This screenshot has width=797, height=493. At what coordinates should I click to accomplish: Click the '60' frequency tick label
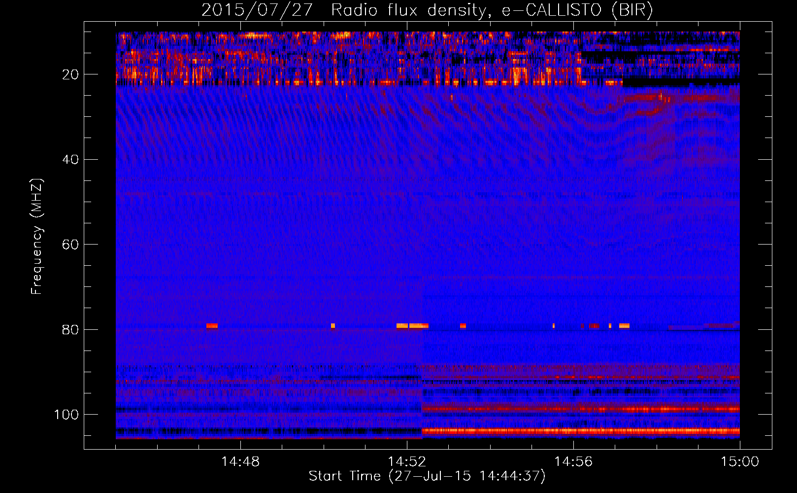coord(70,245)
